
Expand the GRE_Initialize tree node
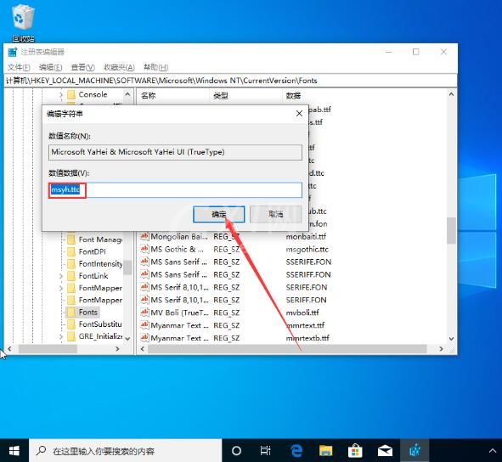pos(61,336)
